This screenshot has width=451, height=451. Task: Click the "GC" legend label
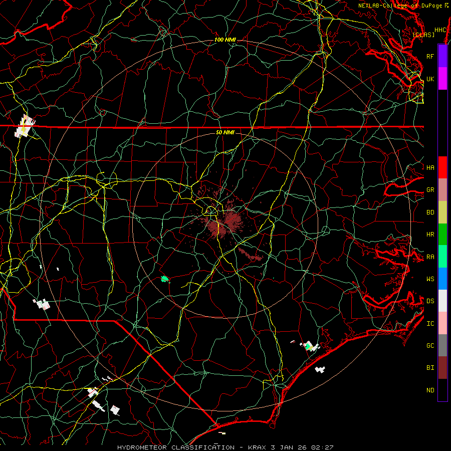click(x=430, y=346)
